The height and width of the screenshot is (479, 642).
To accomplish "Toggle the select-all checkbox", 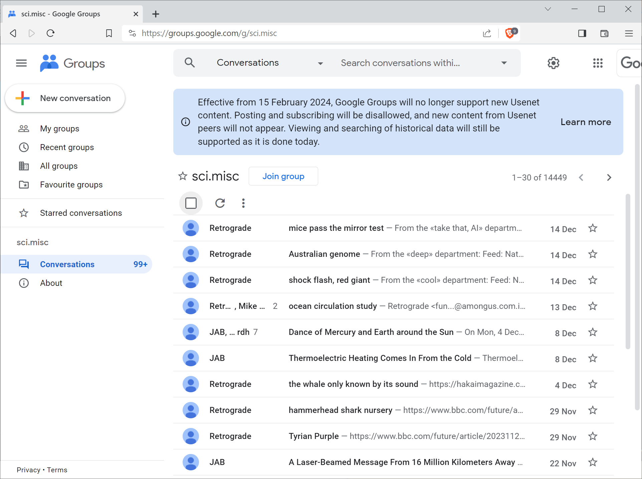I will click(x=190, y=203).
